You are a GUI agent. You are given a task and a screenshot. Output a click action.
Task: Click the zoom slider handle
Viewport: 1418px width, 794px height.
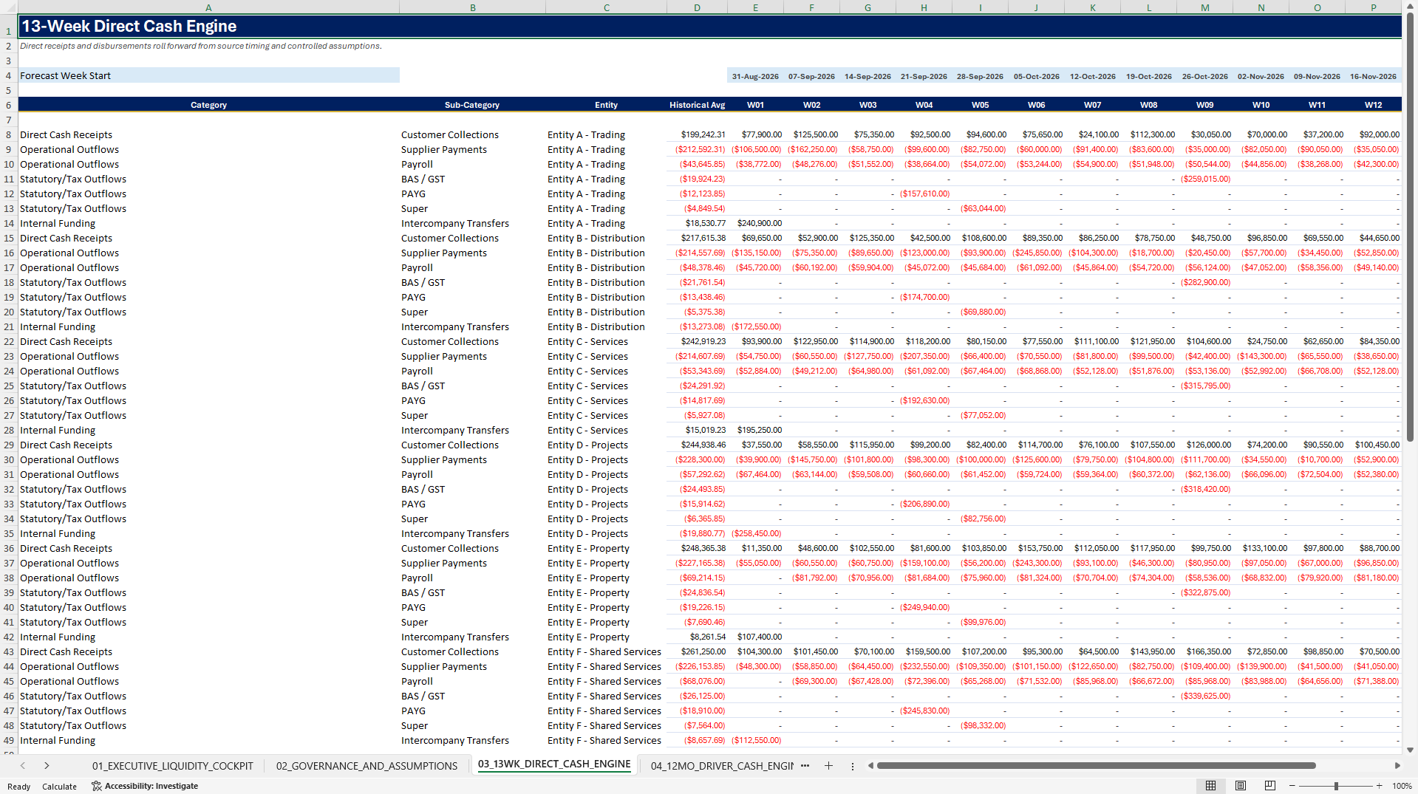pos(1336,786)
